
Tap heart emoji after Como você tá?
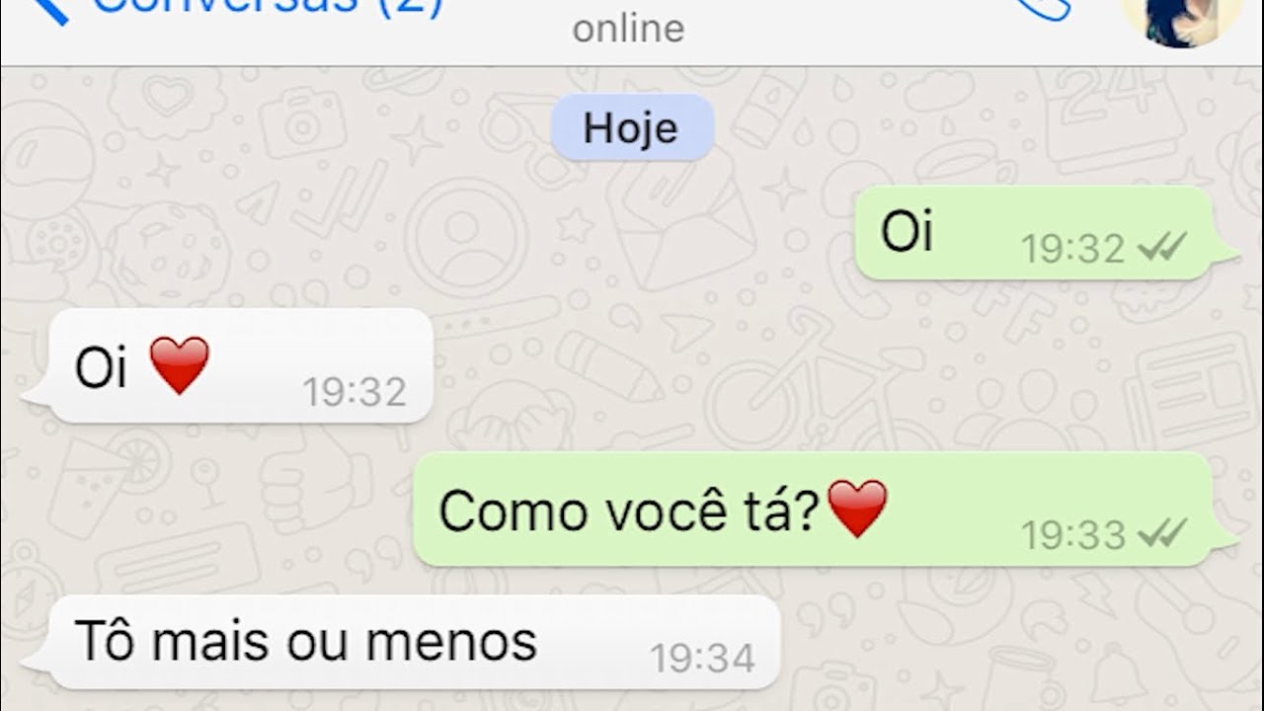pos(857,510)
